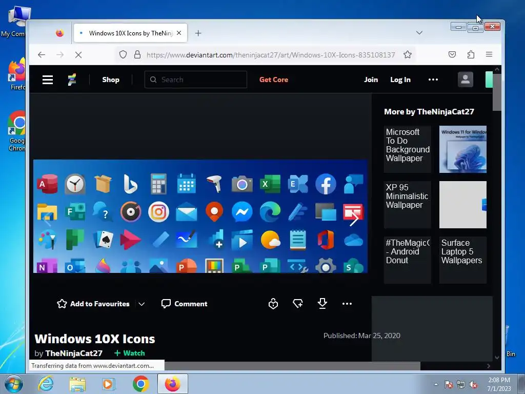Viewport: 525px width, 394px height.
Task: Go back to previous page
Action: pyautogui.click(x=42, y=54)
